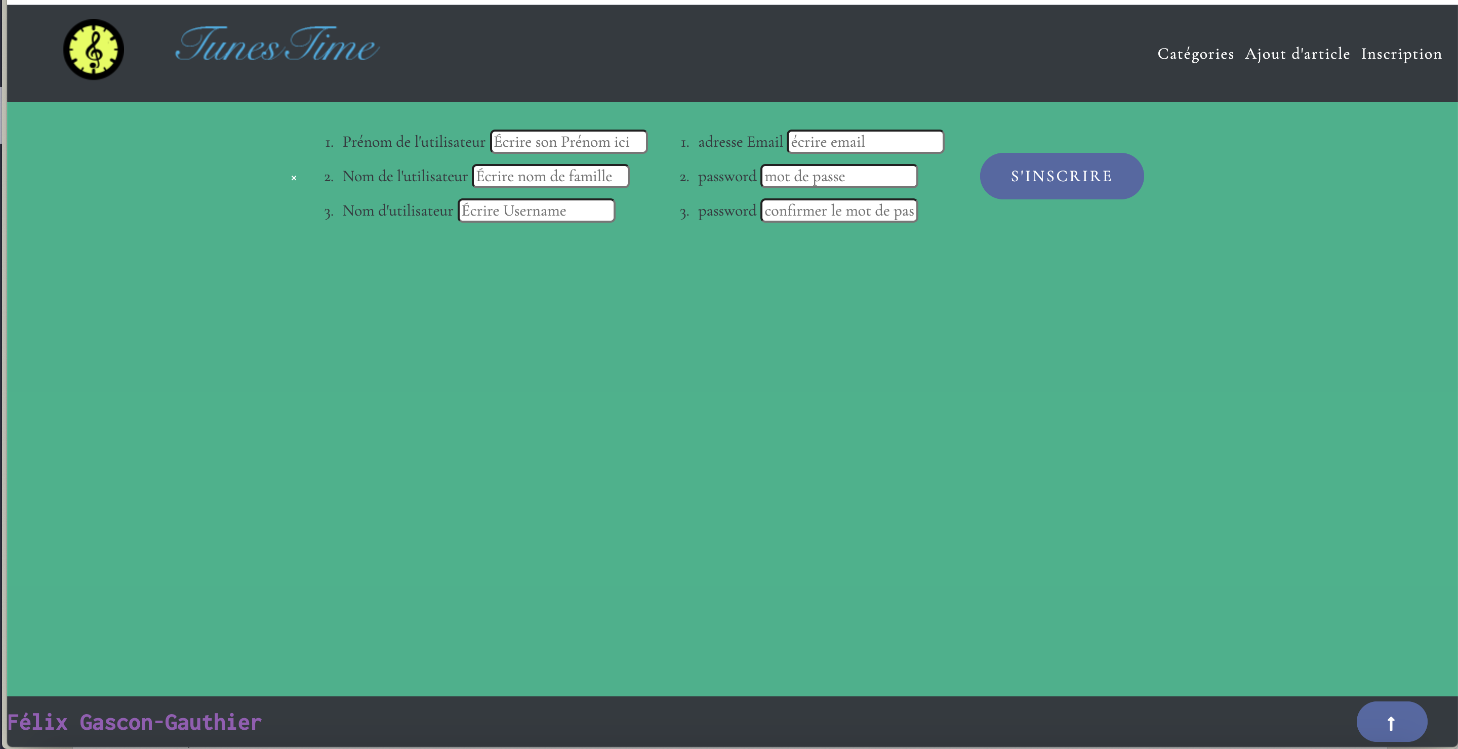Click the Félix Gascon-Gauthier footer text
This screenshot has width=1458, height=749.
[134, 722]
